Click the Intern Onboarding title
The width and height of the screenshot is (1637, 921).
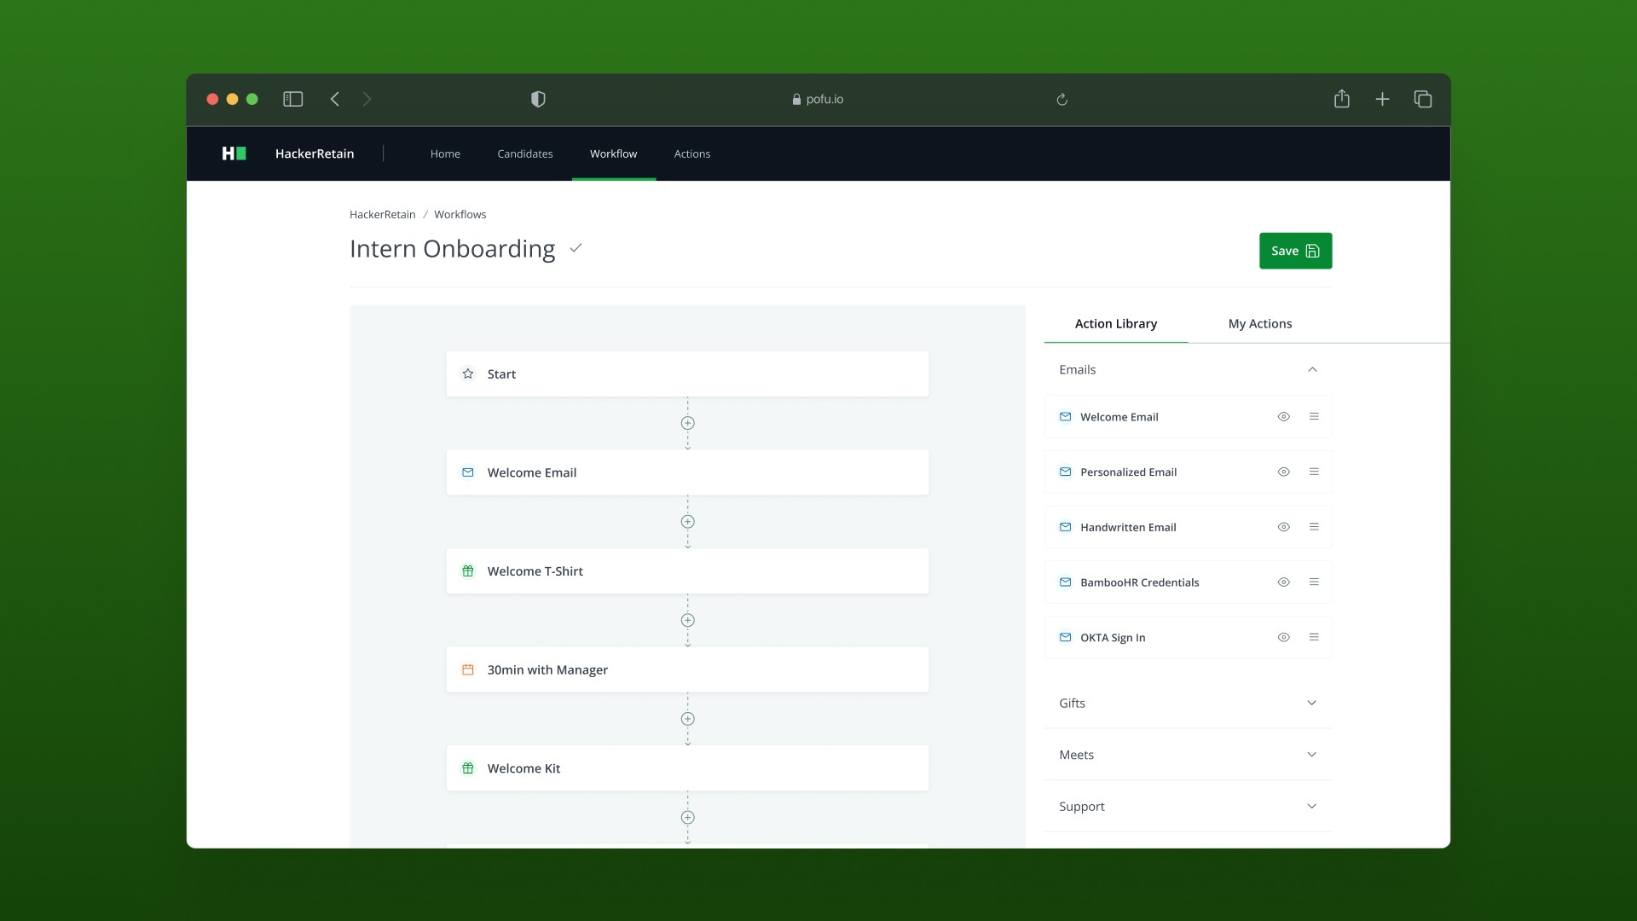coord(453,249)
